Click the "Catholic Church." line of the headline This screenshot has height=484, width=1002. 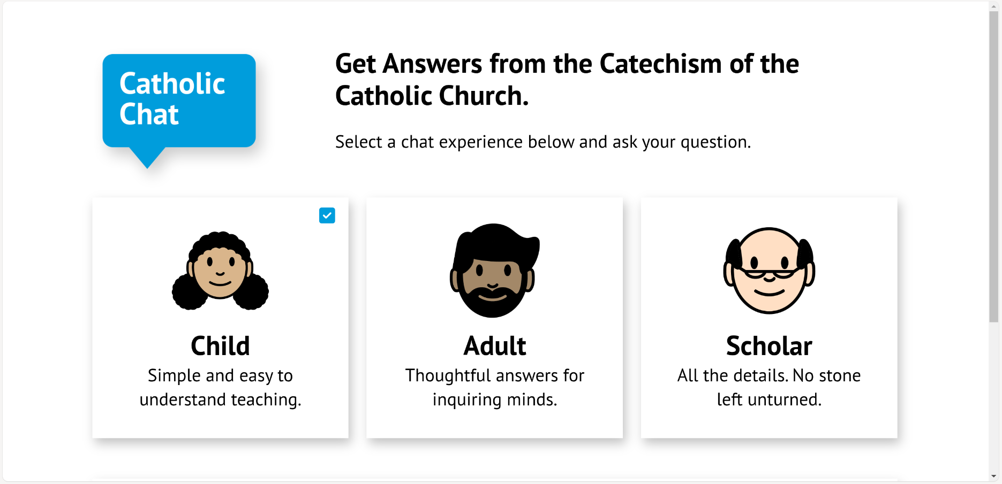point(432,96)
